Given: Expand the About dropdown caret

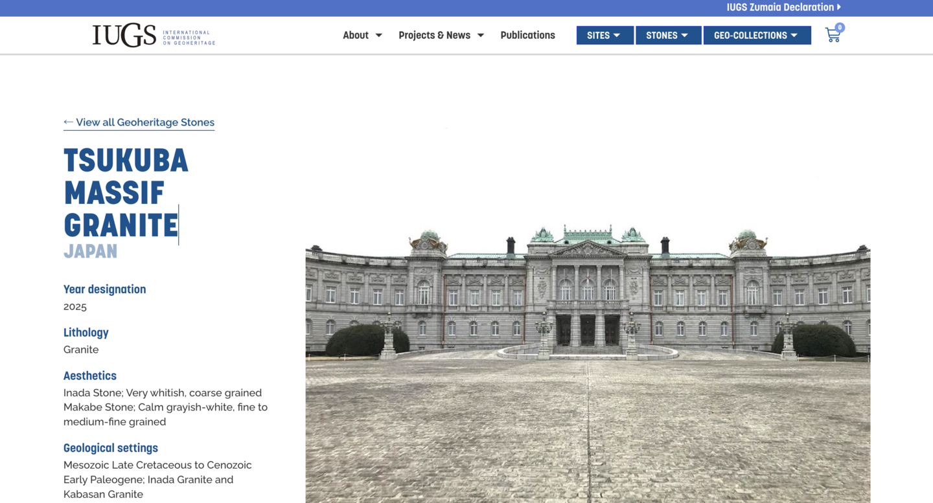Looking at the screenshot, I should click(379, 36).
